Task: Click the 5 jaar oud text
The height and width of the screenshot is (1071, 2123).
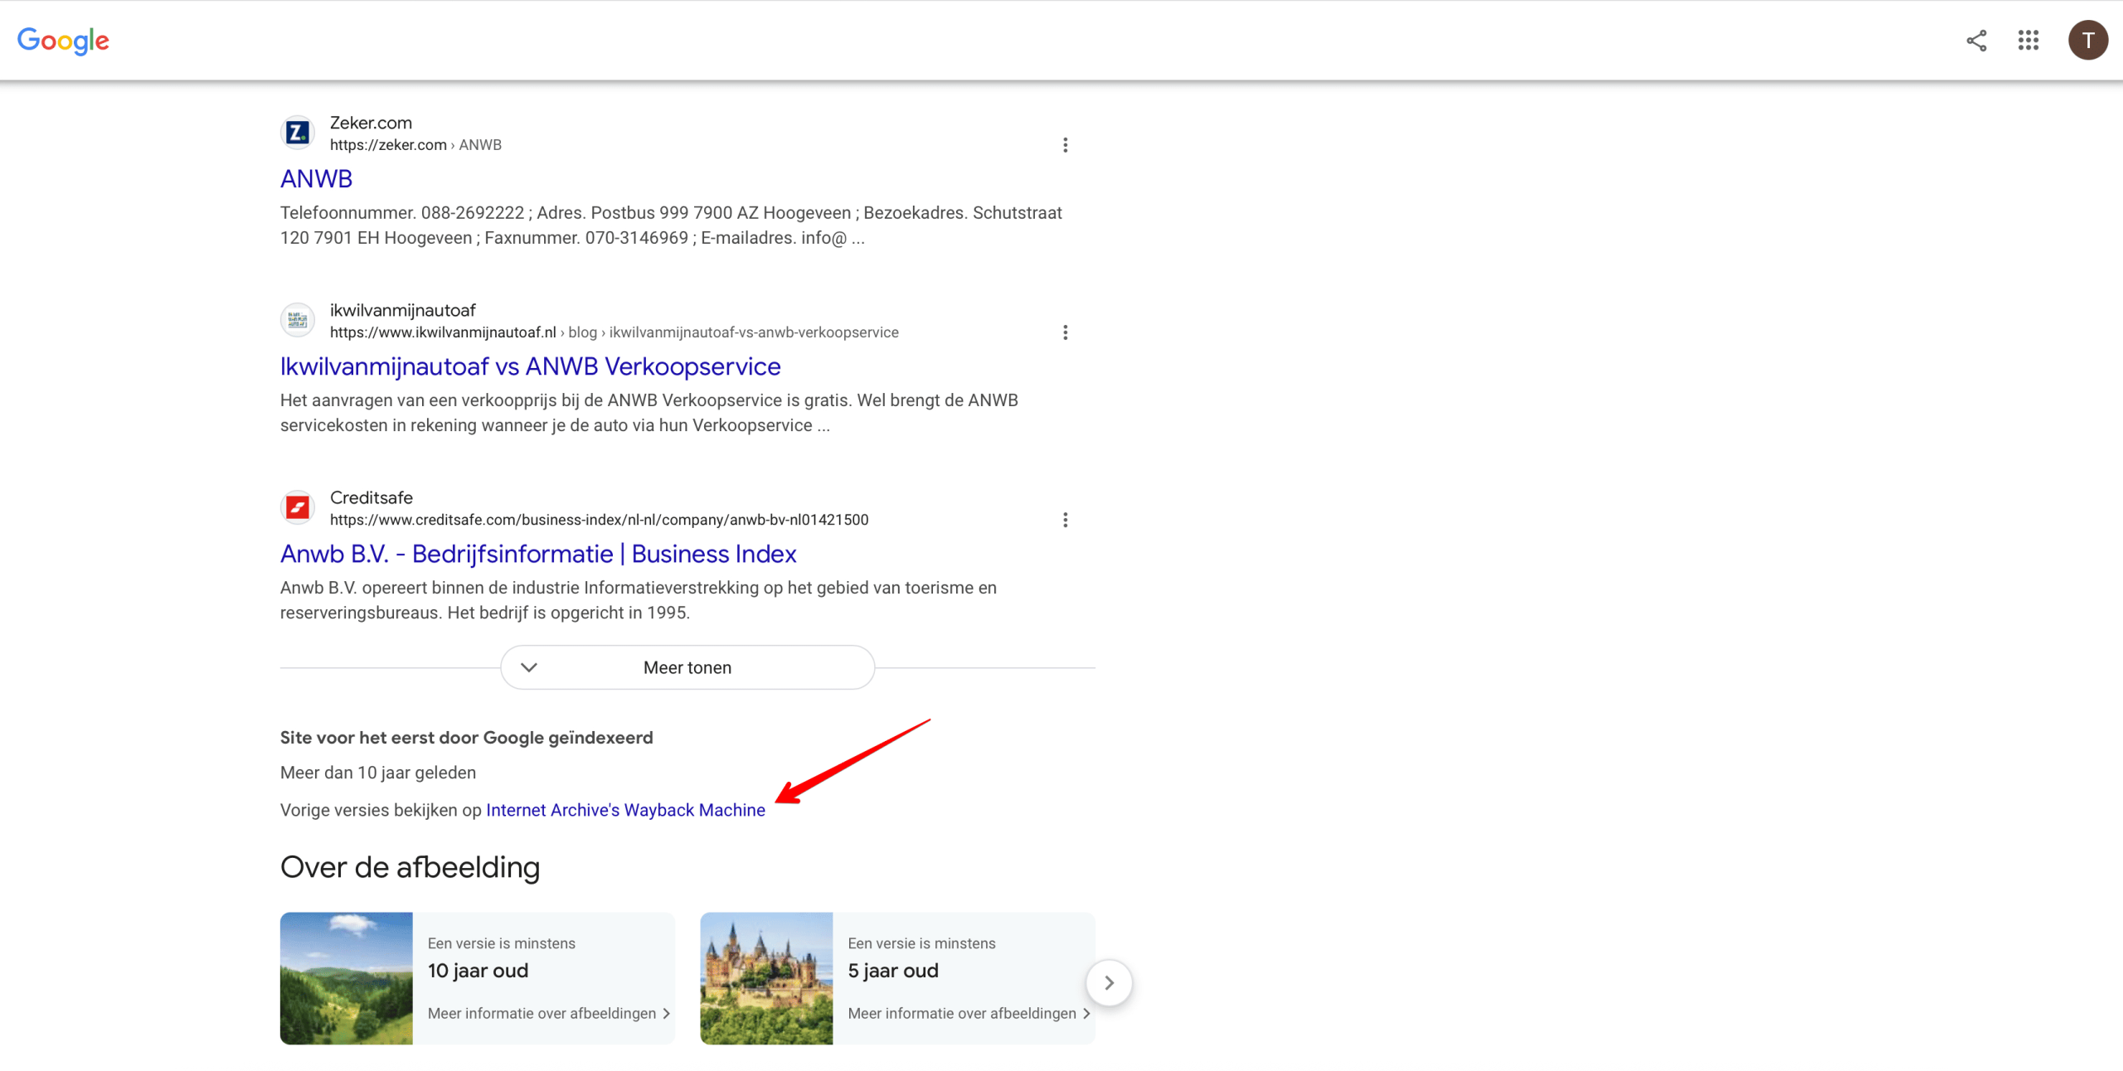Action: (893, 971)
